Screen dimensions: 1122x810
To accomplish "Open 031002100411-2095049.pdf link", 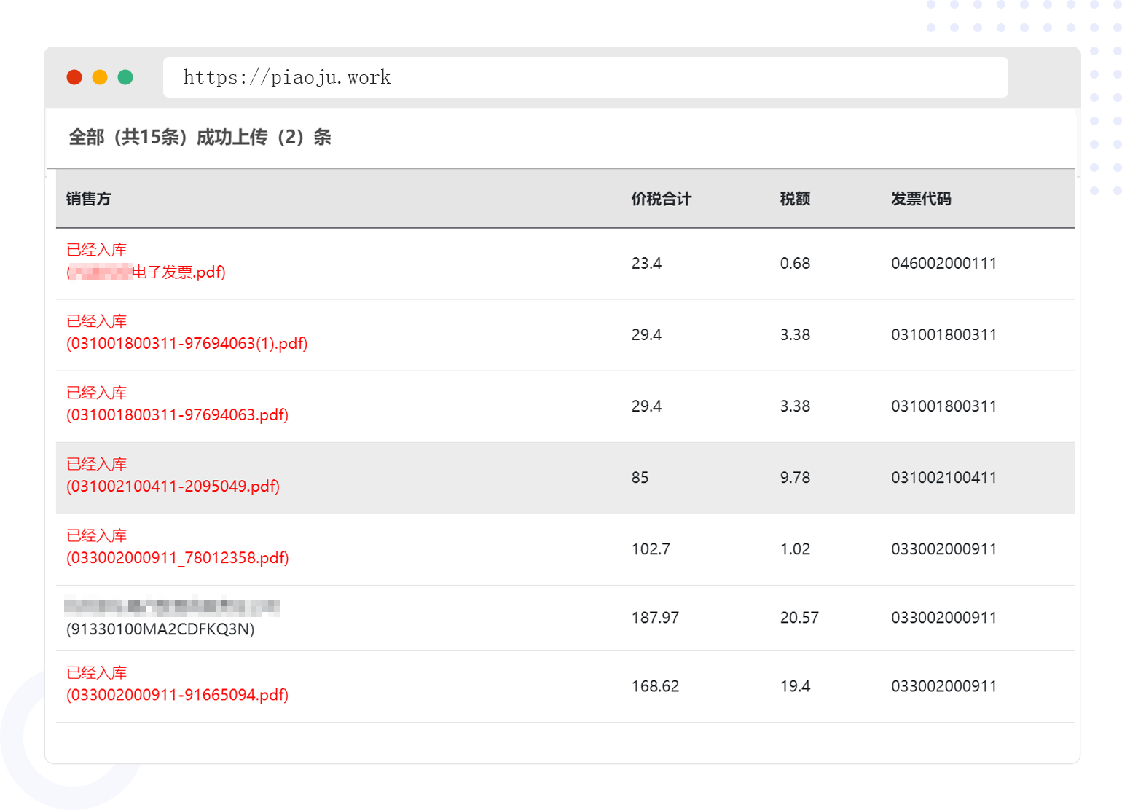I will (173, 487).
